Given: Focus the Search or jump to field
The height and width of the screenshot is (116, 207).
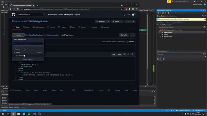Looking at the screenshot, I should click(32, 15).
